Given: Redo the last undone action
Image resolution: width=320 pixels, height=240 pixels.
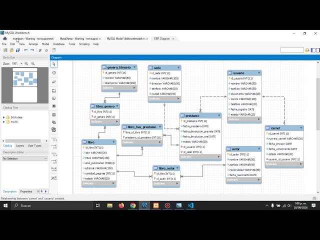Looking at the screenshot, I should click(32, 50).
